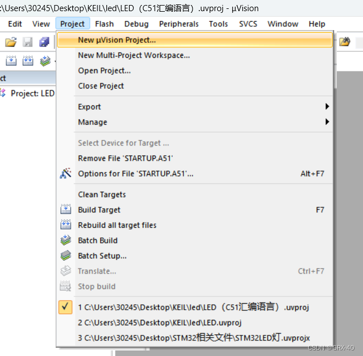
Task: Choose Clean Targets
Action: [195, 194]
